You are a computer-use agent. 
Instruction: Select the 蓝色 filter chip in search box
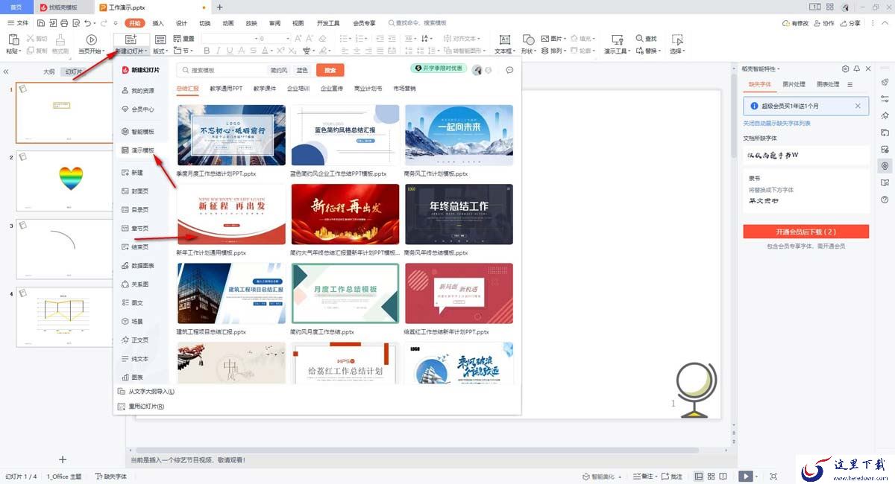(x=302, y=70)
